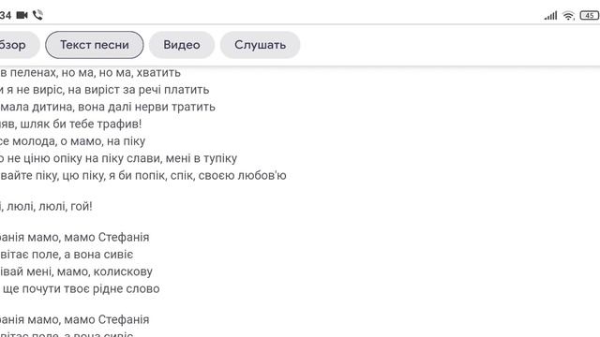Image resolution: width=600 pixels, height=337 pixels.
Task: Tap the clock in the status bar
Action: point(6,15)
